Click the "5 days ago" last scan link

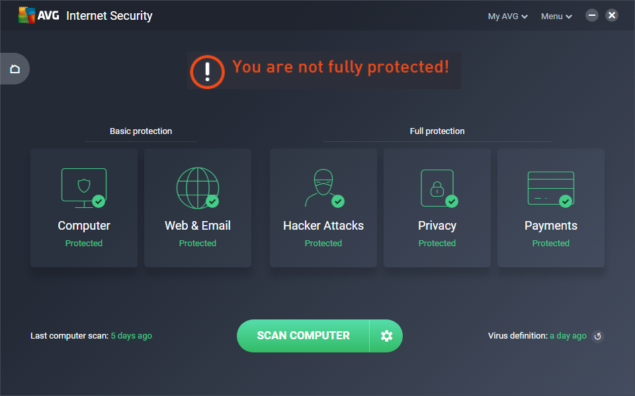coord(131,336)
